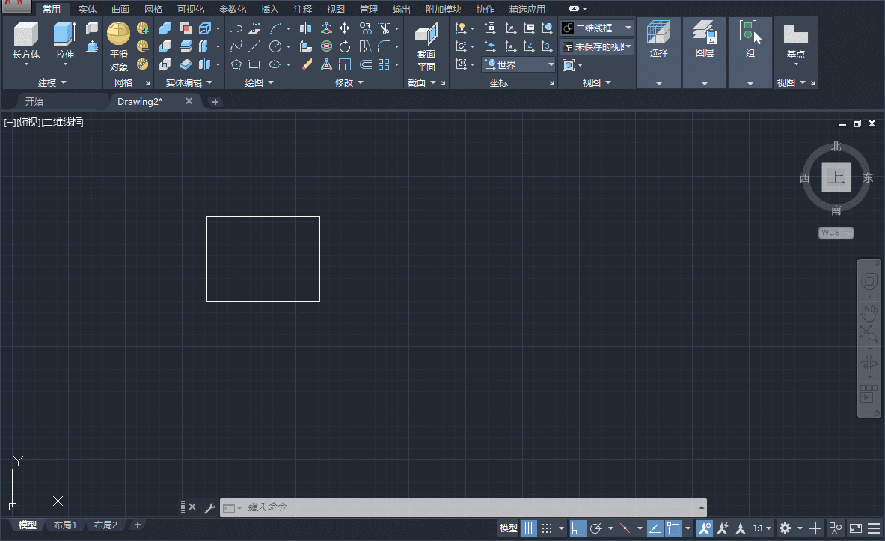Image resolution: width=885 pixels, height=541 pixels.
Task: Switch to the 布局1 layout tab
Action: coord(65,525)
